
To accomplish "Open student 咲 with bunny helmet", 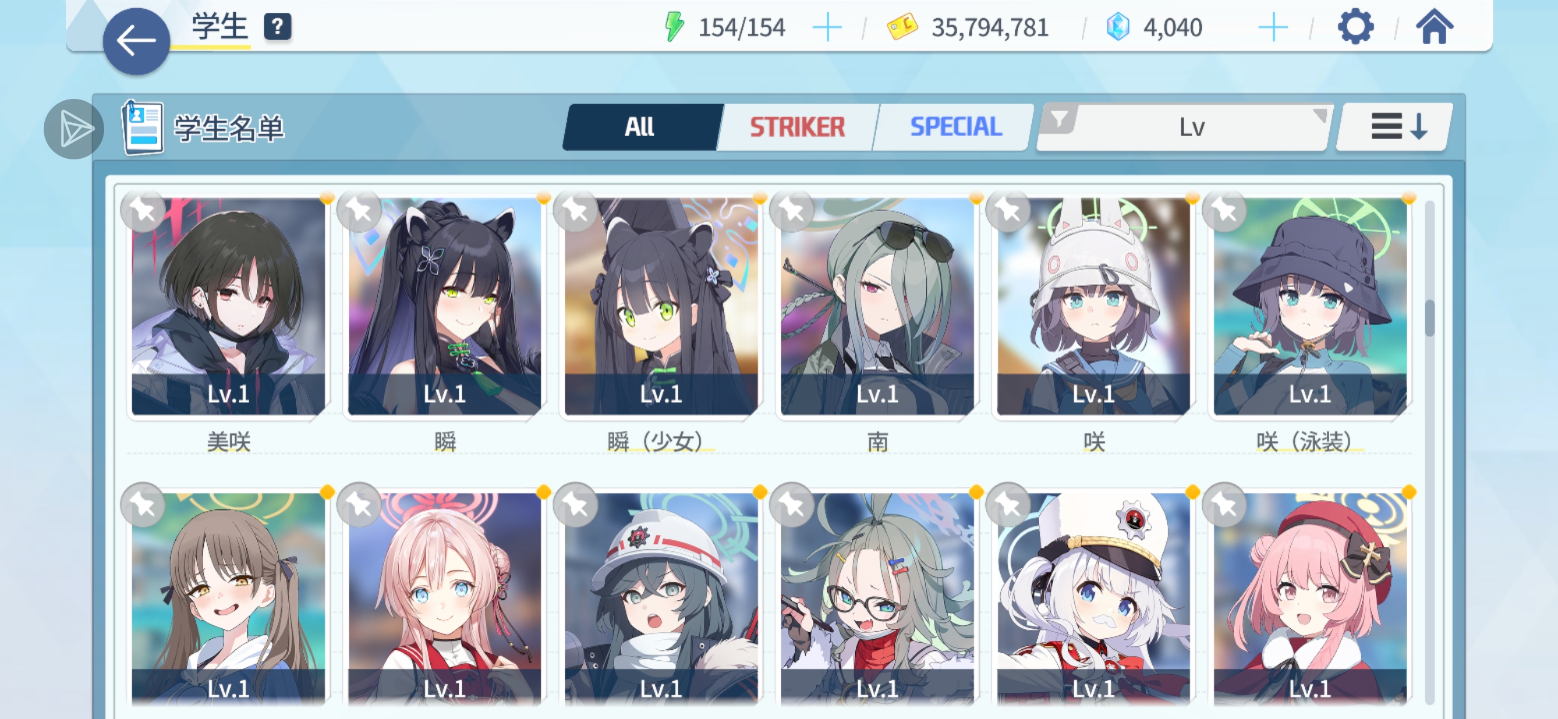I will coord(1093,306).
